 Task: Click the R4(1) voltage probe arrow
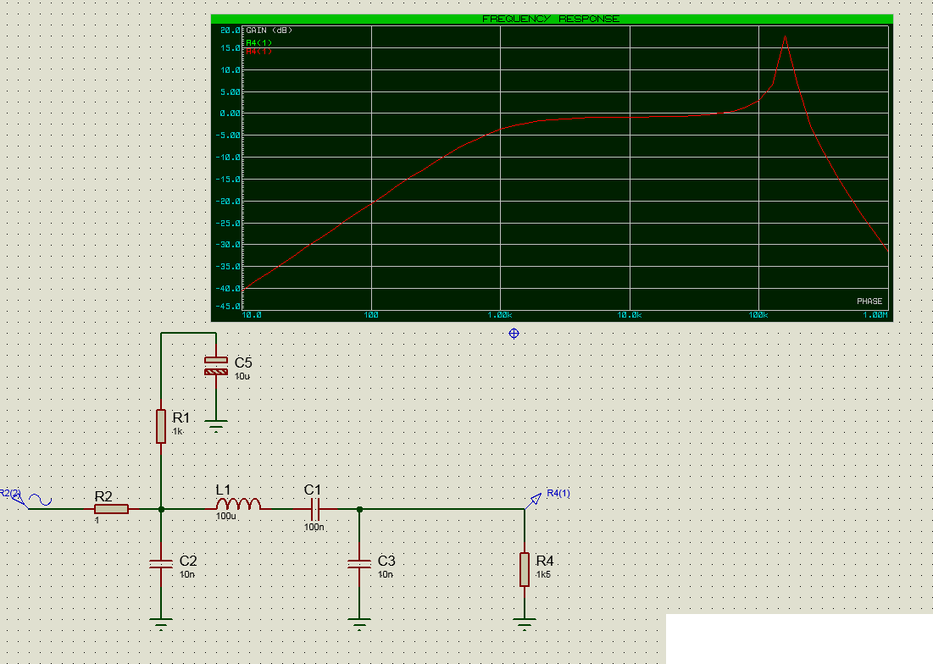pos(534,501)
